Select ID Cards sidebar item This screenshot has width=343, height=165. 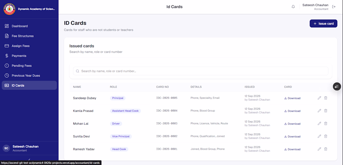tap(29, 85)
